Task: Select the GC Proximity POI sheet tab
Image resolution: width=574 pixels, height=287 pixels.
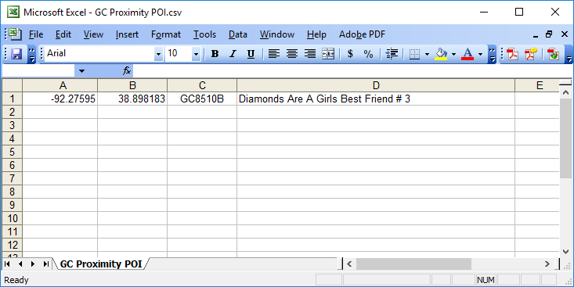Action: pos(101,264)
